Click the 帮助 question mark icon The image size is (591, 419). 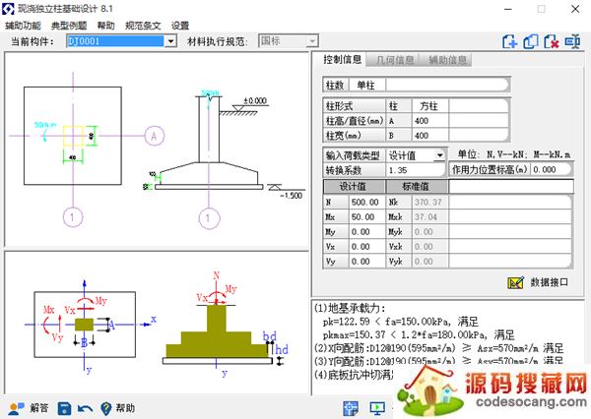(106, 408)
